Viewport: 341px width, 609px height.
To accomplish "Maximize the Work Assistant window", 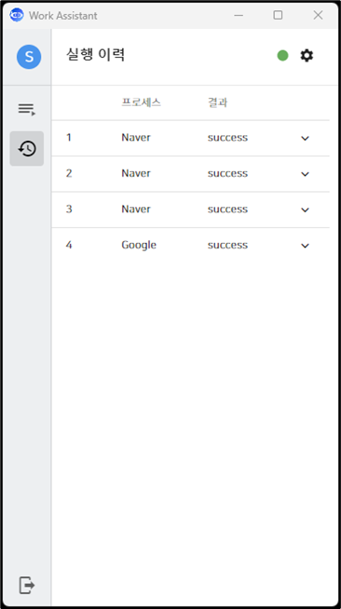I will [x=278, y=15].
